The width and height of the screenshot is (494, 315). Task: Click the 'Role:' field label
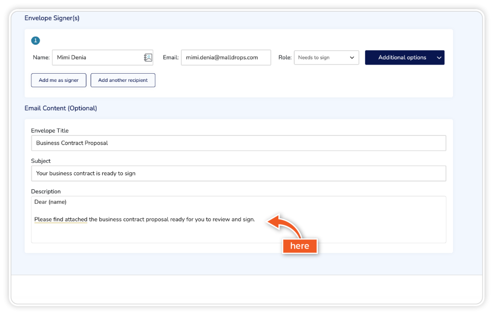pos(285,57)
